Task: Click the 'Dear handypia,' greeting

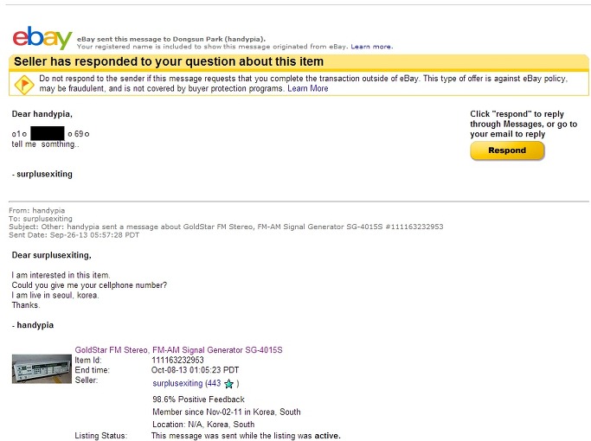Action: (42, 114)
